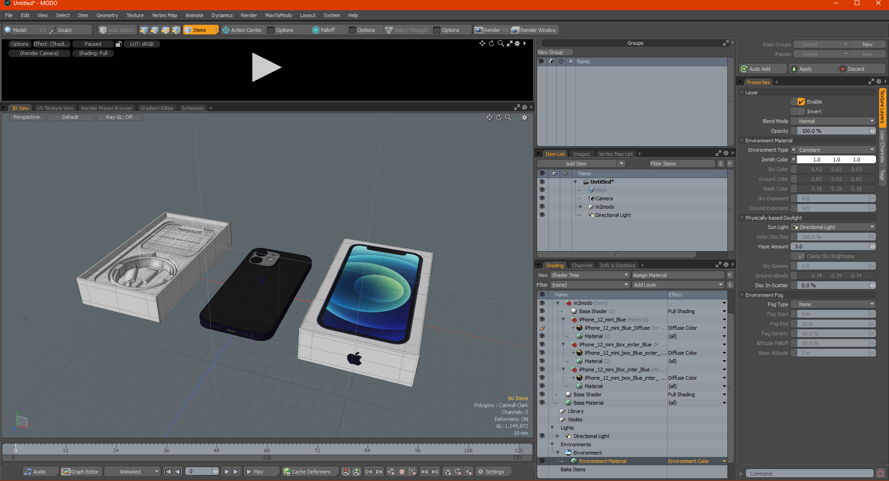Click the Apply button

(813, 69)
